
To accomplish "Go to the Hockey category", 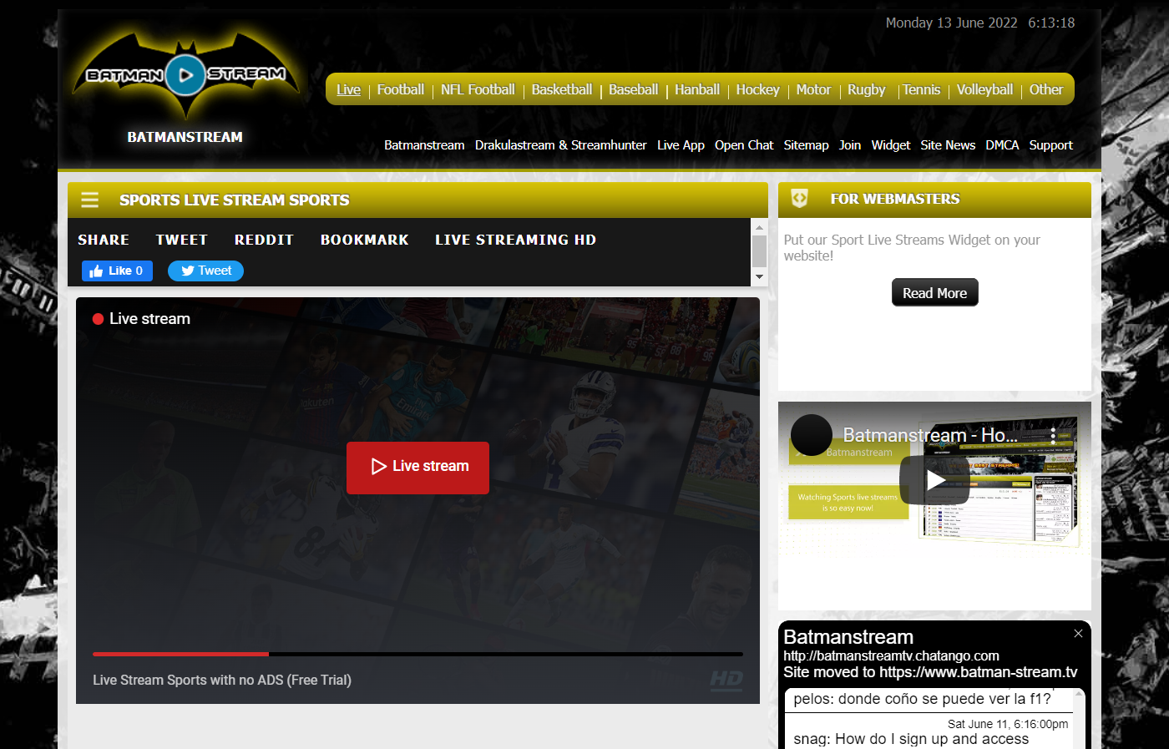I will point(757,90).
